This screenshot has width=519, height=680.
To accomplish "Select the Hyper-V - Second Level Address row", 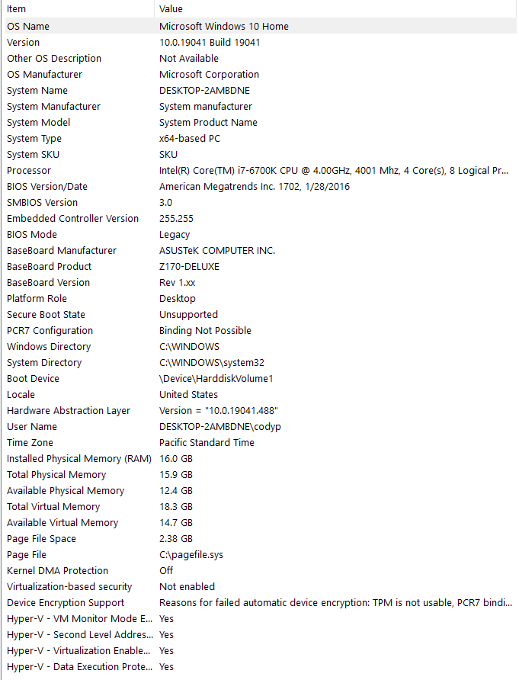I will pos(259,635).
